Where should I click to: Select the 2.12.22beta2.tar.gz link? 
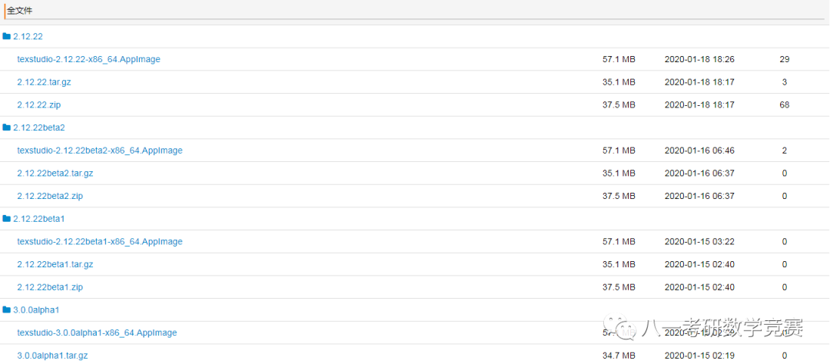(55, 173)
